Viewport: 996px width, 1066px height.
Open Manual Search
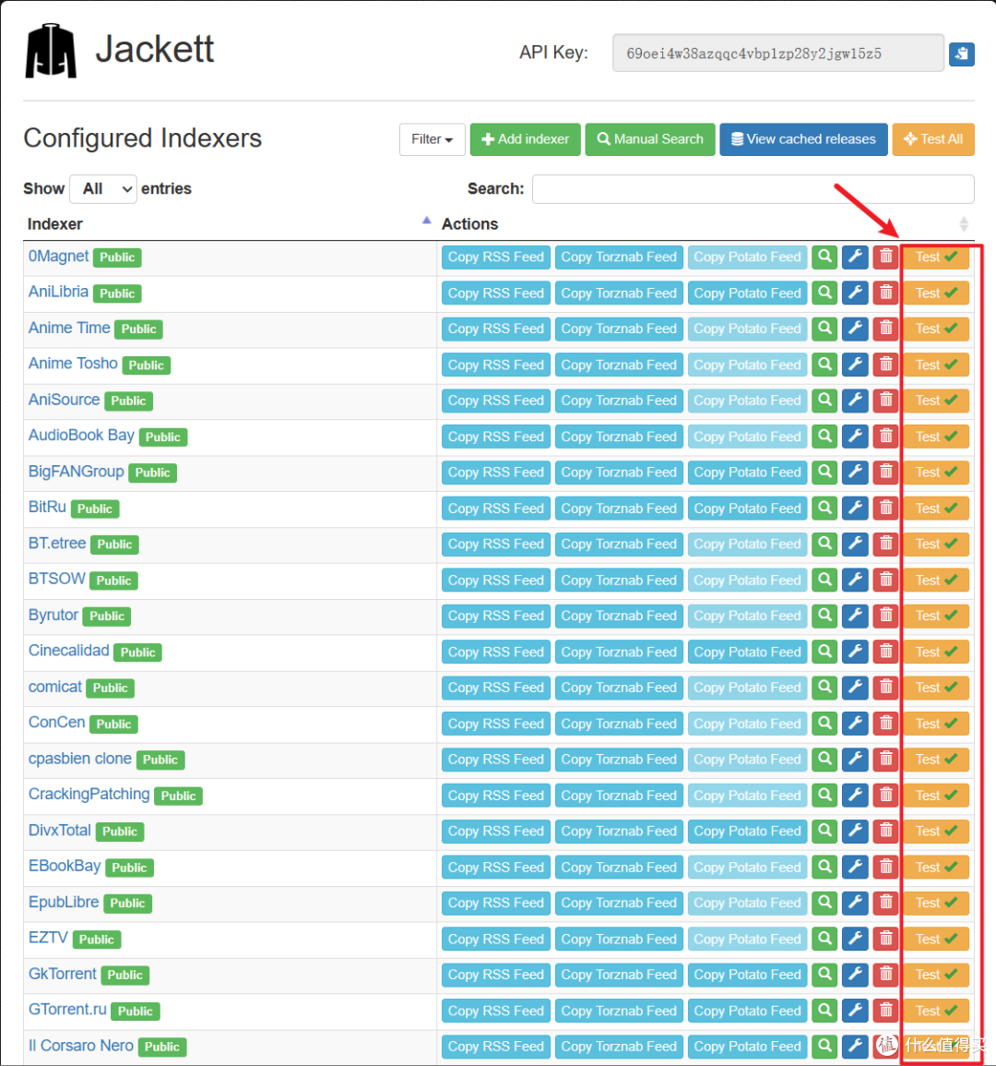pyautogui.click(x=650, y=139)
